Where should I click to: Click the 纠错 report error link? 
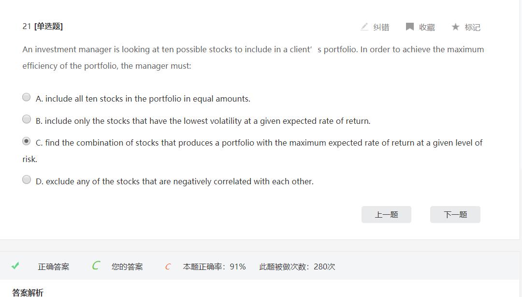[381, 27]
